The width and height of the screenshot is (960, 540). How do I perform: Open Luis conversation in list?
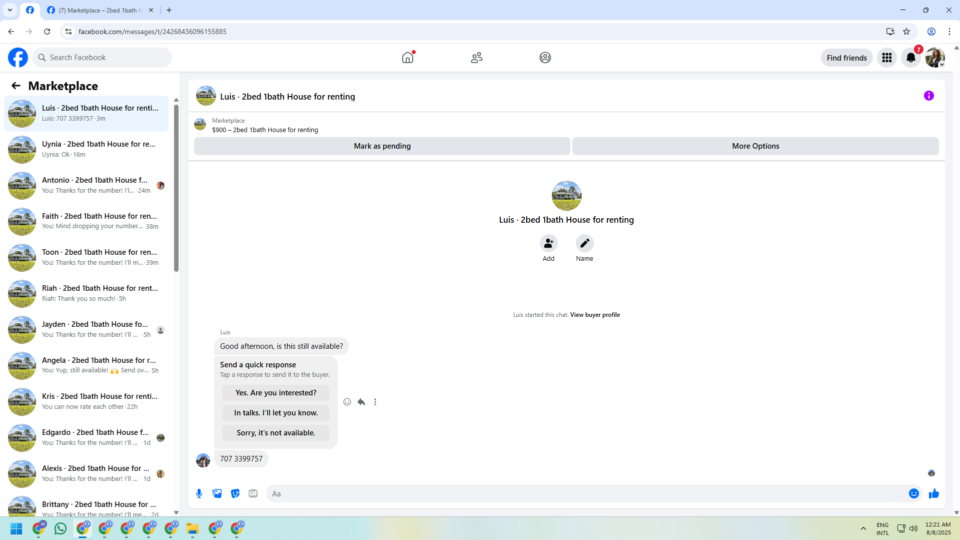coord(86,114)
